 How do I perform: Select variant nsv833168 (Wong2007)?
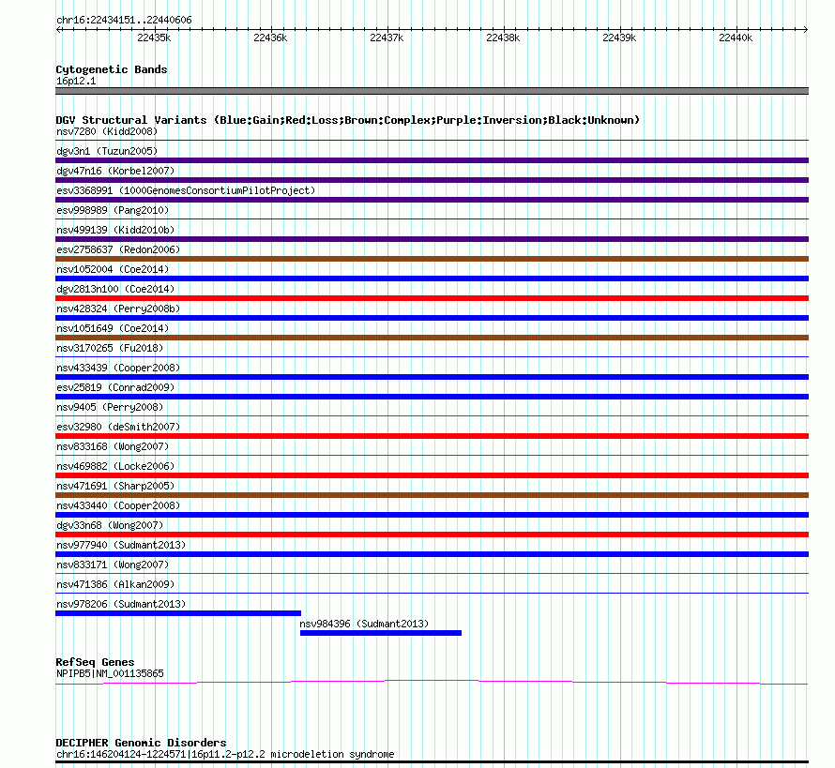click(113, 446)
